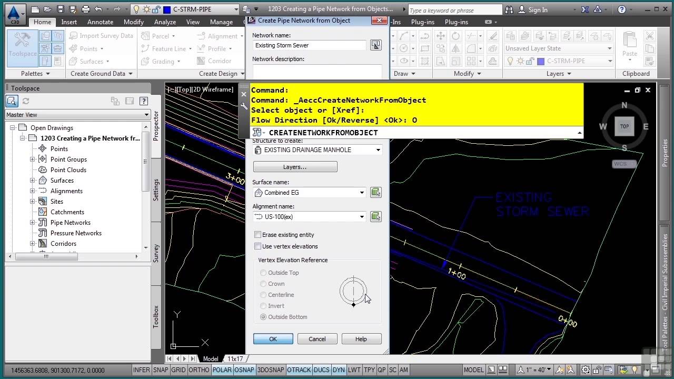Click the MODEL button in status bar
Image resolution: width=674 pixels, height=379 pixels.
(x=474, y=370)
